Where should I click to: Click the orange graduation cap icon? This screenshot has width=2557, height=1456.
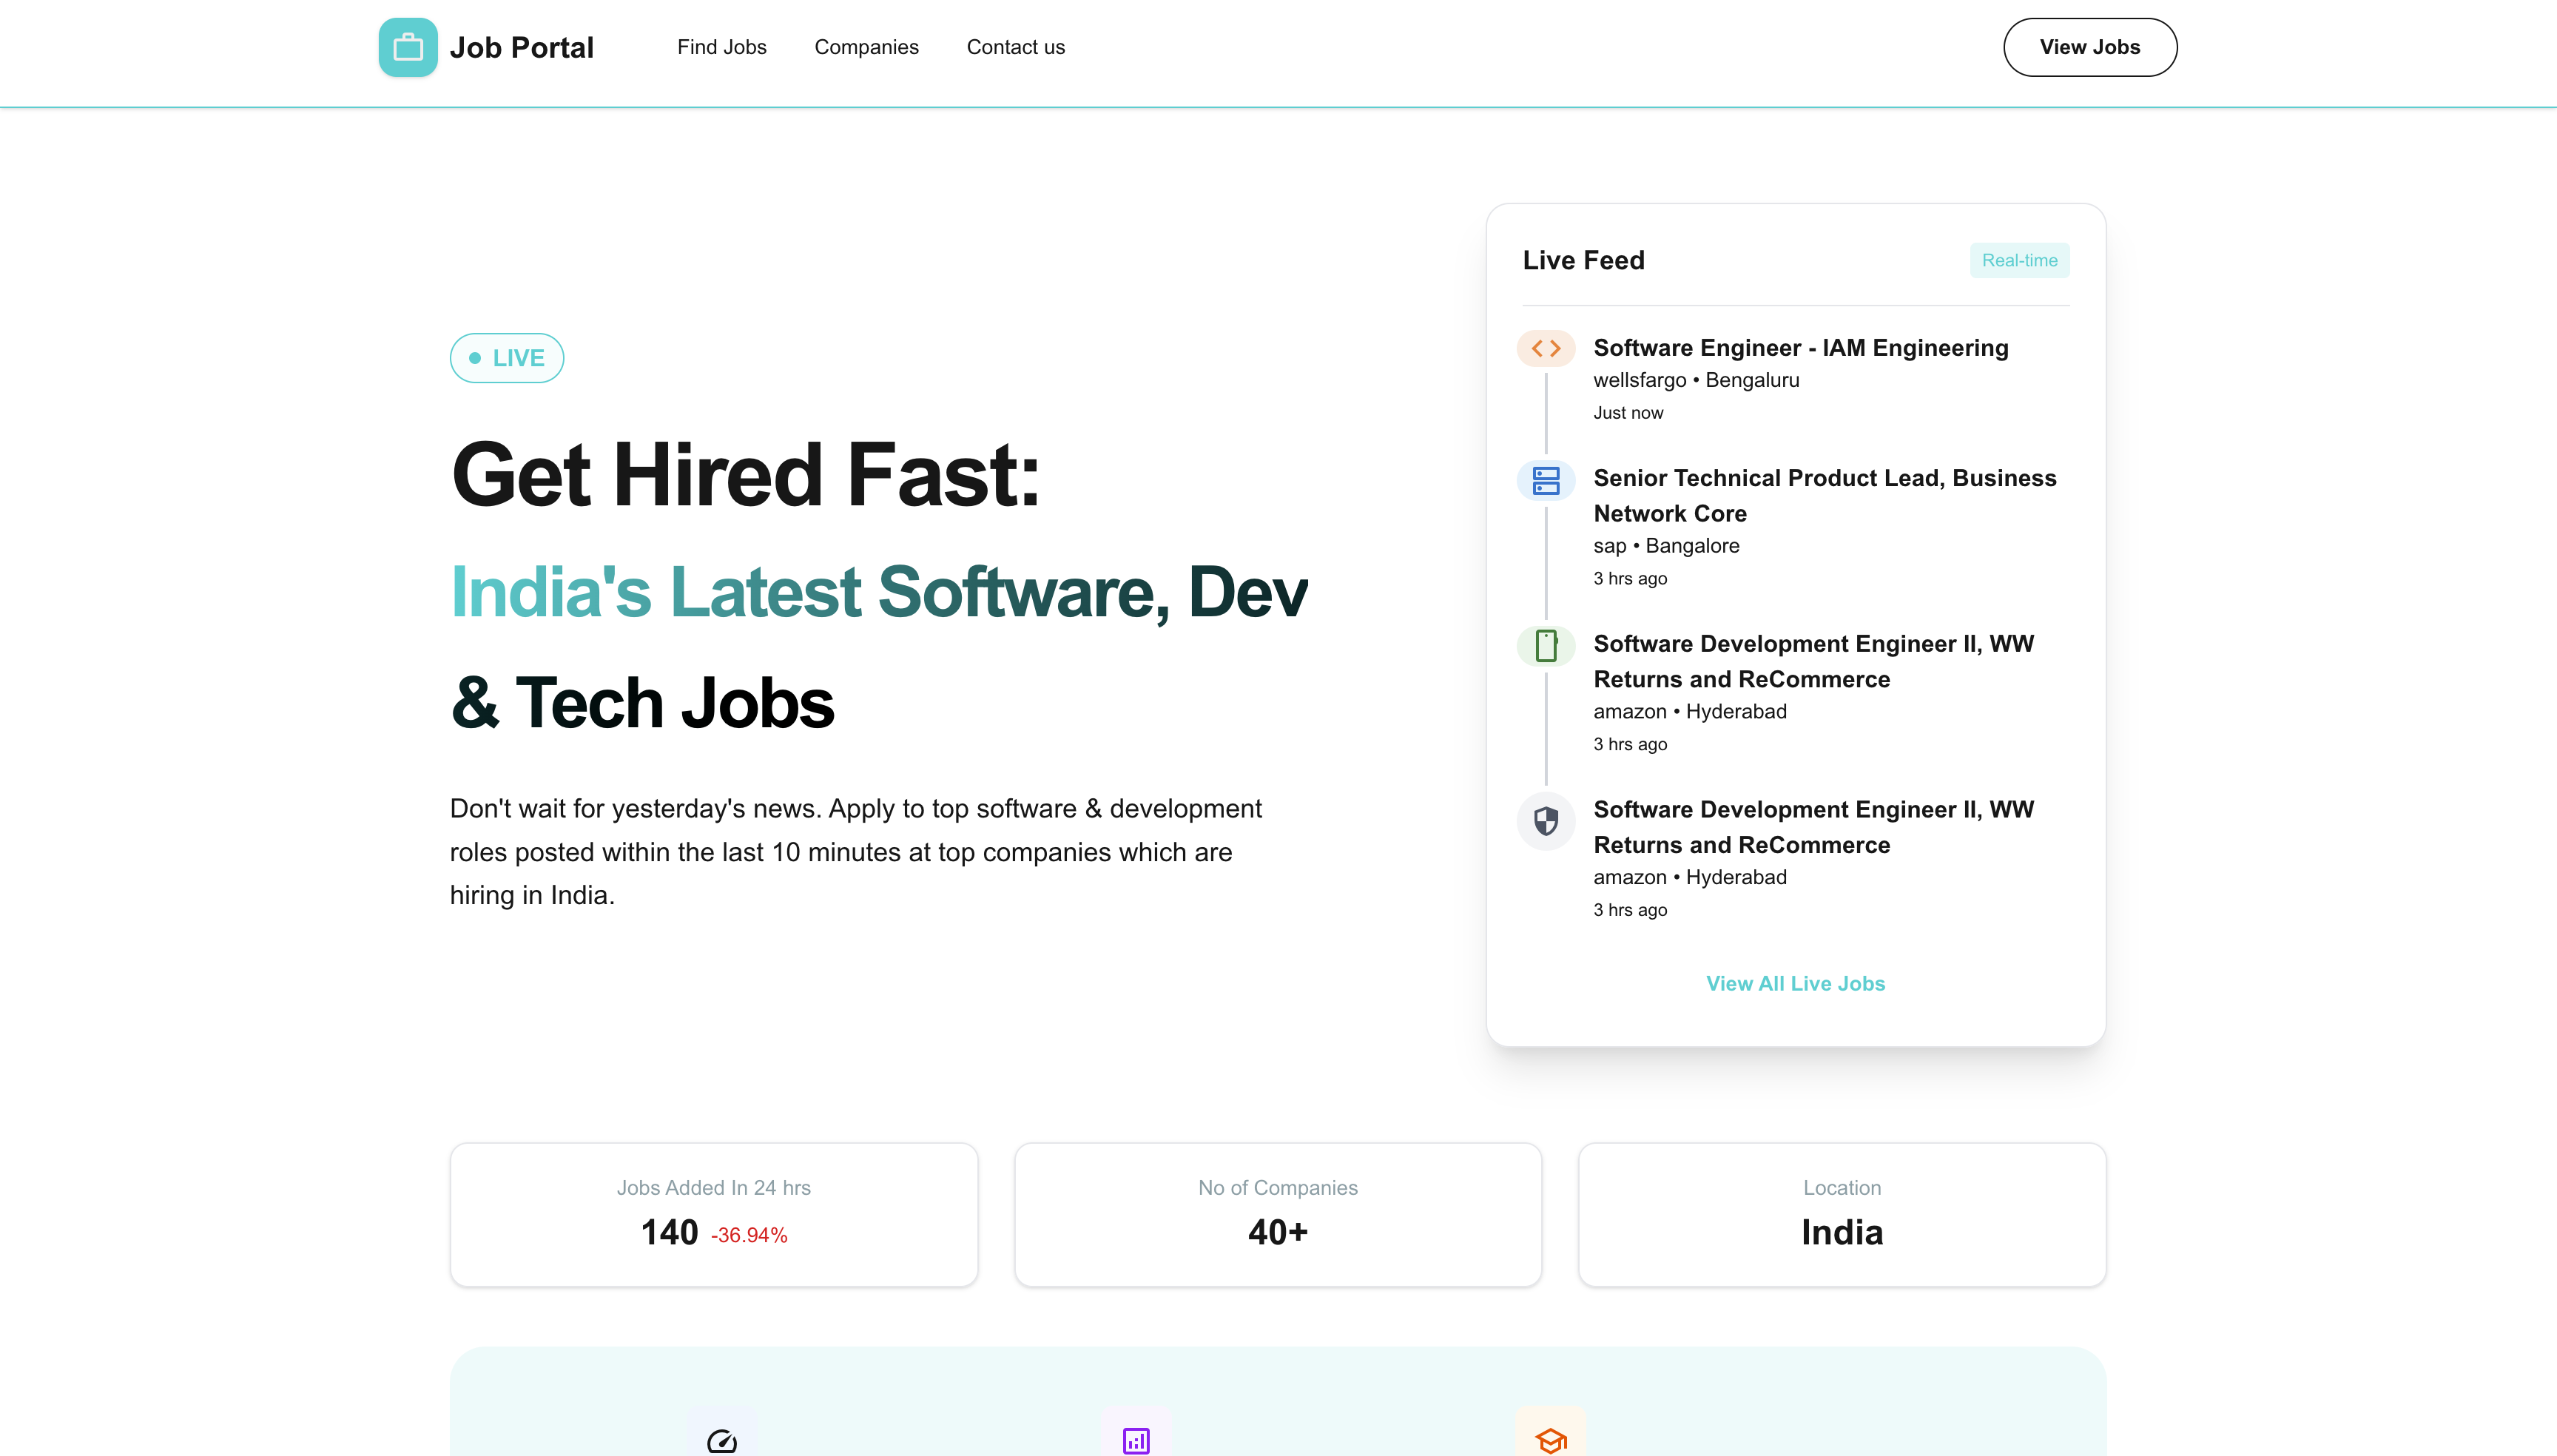(1551, 1440)
